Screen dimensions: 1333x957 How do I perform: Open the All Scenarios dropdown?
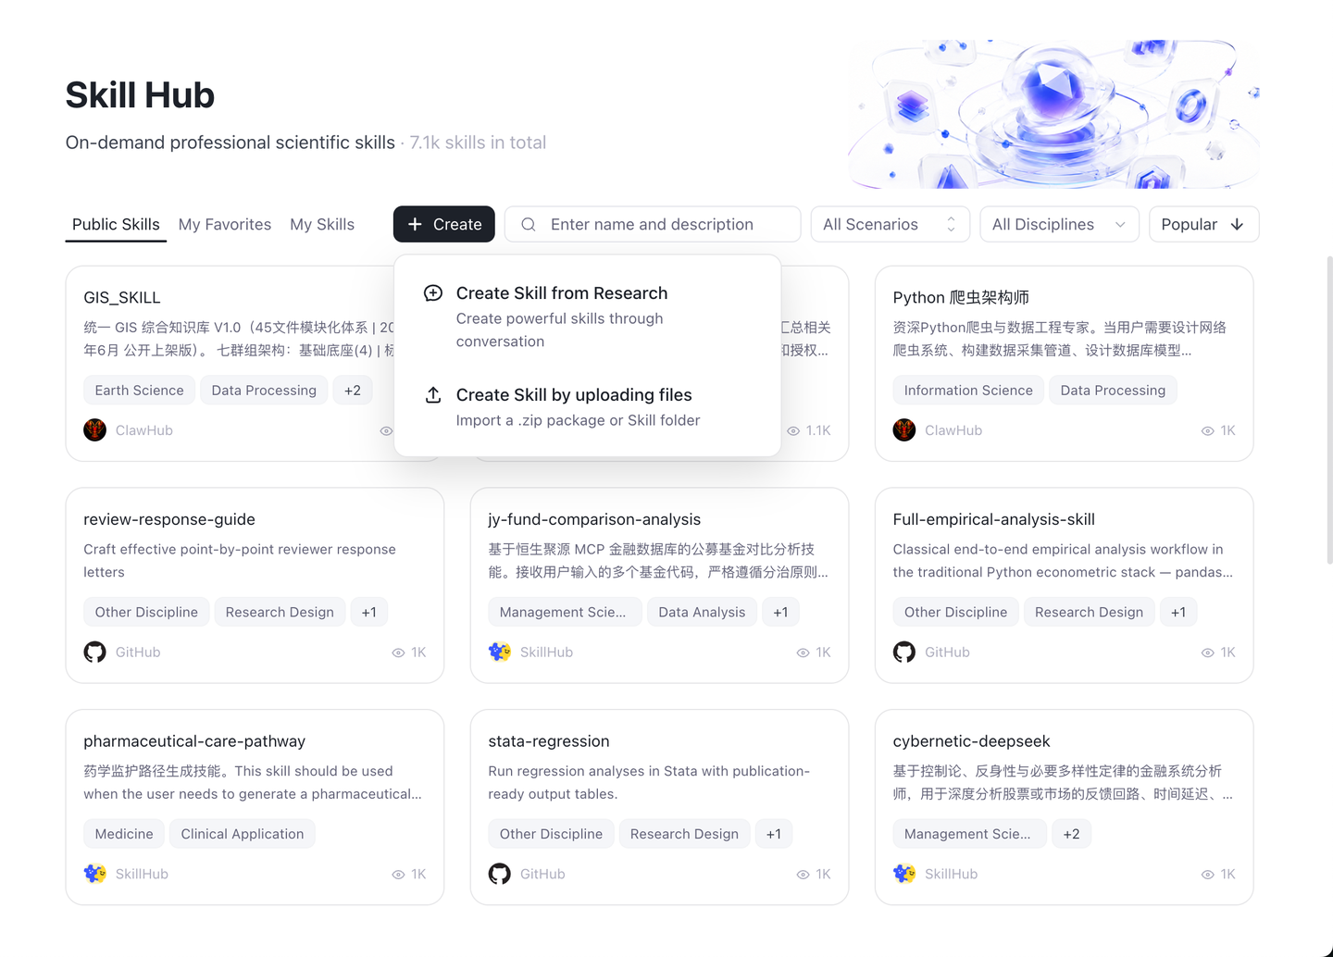(890, 224)
